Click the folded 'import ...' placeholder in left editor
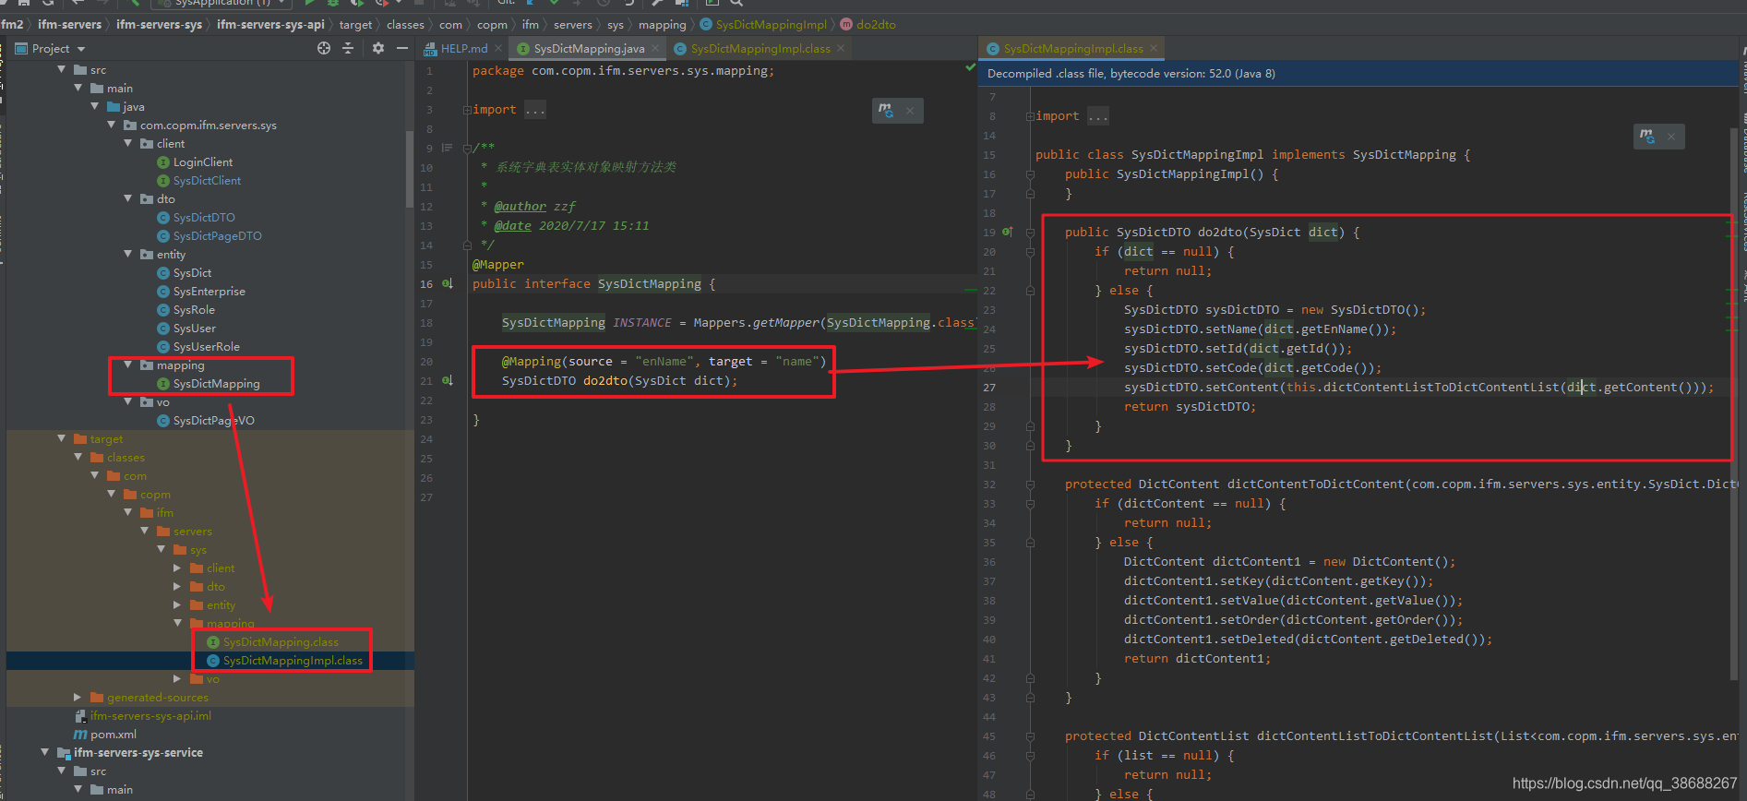This screenshot has width=1747, height=801. coord(535,110)
